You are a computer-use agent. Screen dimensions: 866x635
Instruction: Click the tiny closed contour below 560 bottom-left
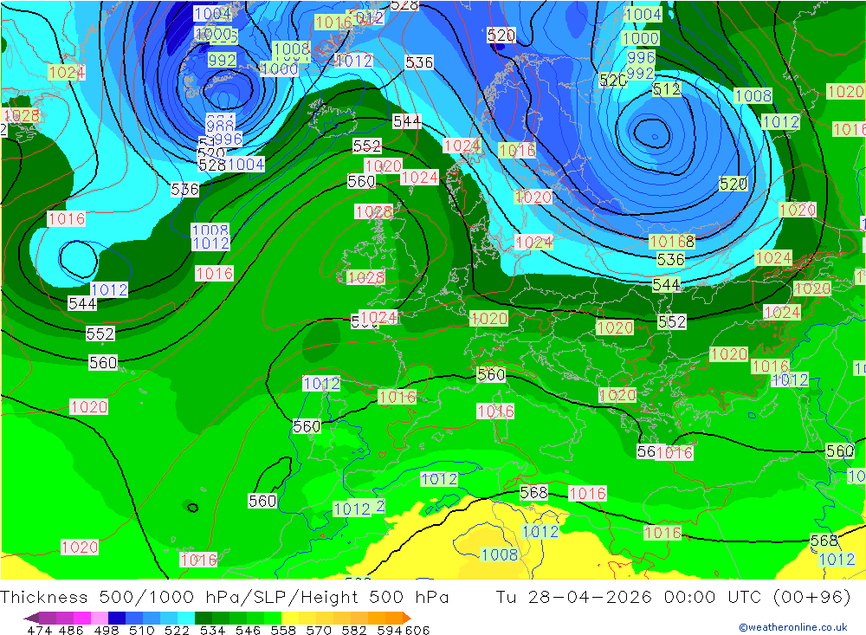pos(192,508)
